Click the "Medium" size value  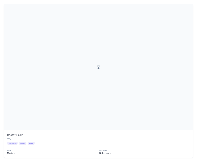point(11,153)
